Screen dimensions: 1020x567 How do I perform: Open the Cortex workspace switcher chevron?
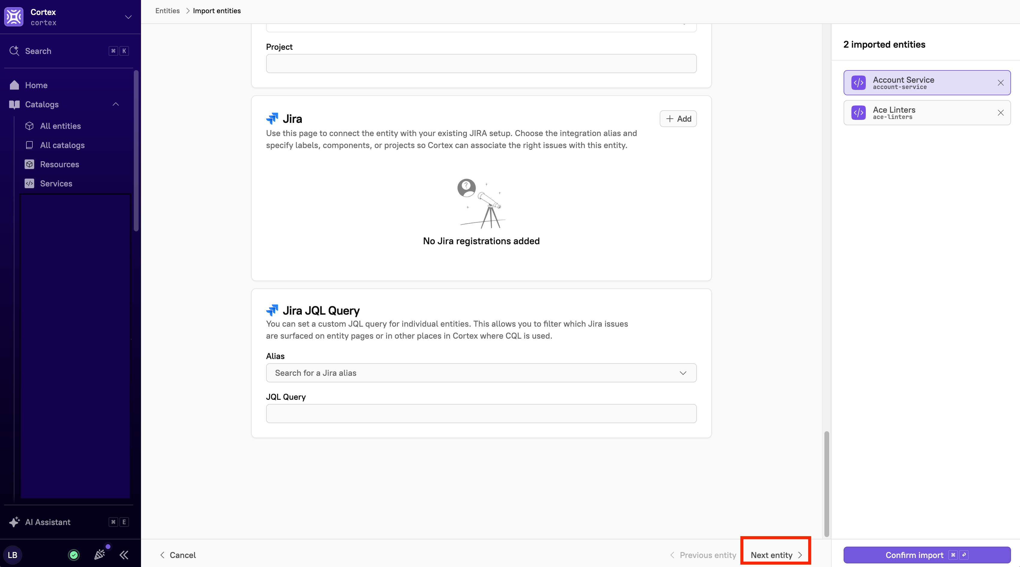click(x=128, y=17)
